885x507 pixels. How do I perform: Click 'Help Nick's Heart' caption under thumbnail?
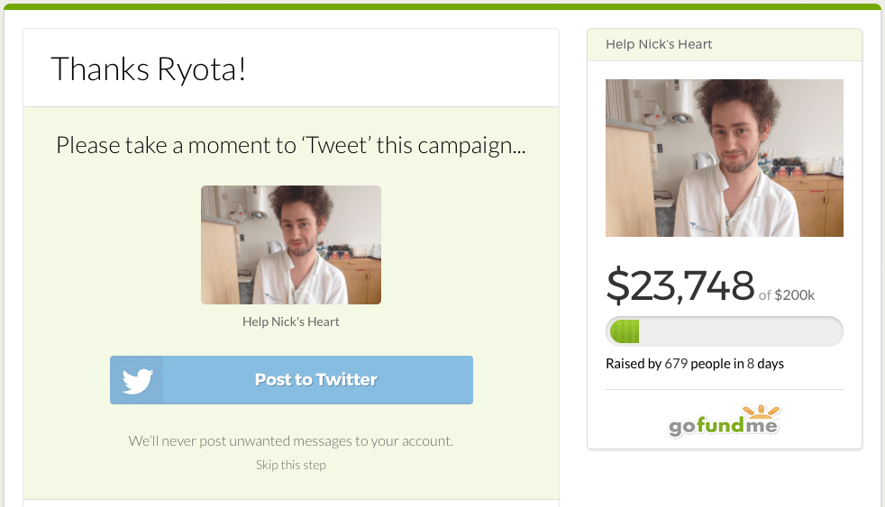tap(291, 321)
